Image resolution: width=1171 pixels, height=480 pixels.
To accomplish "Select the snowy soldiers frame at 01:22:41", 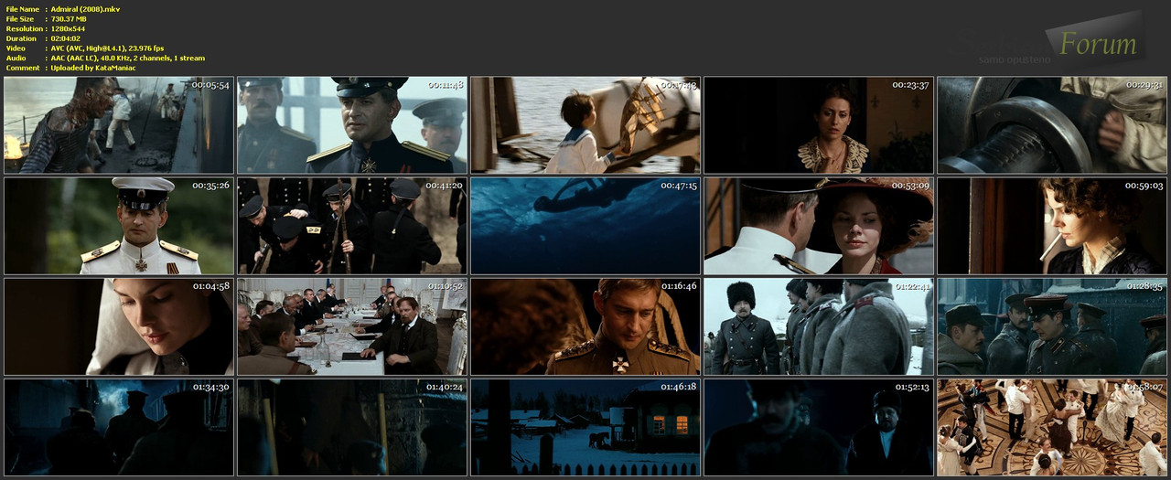I will [x=819, y=326].
